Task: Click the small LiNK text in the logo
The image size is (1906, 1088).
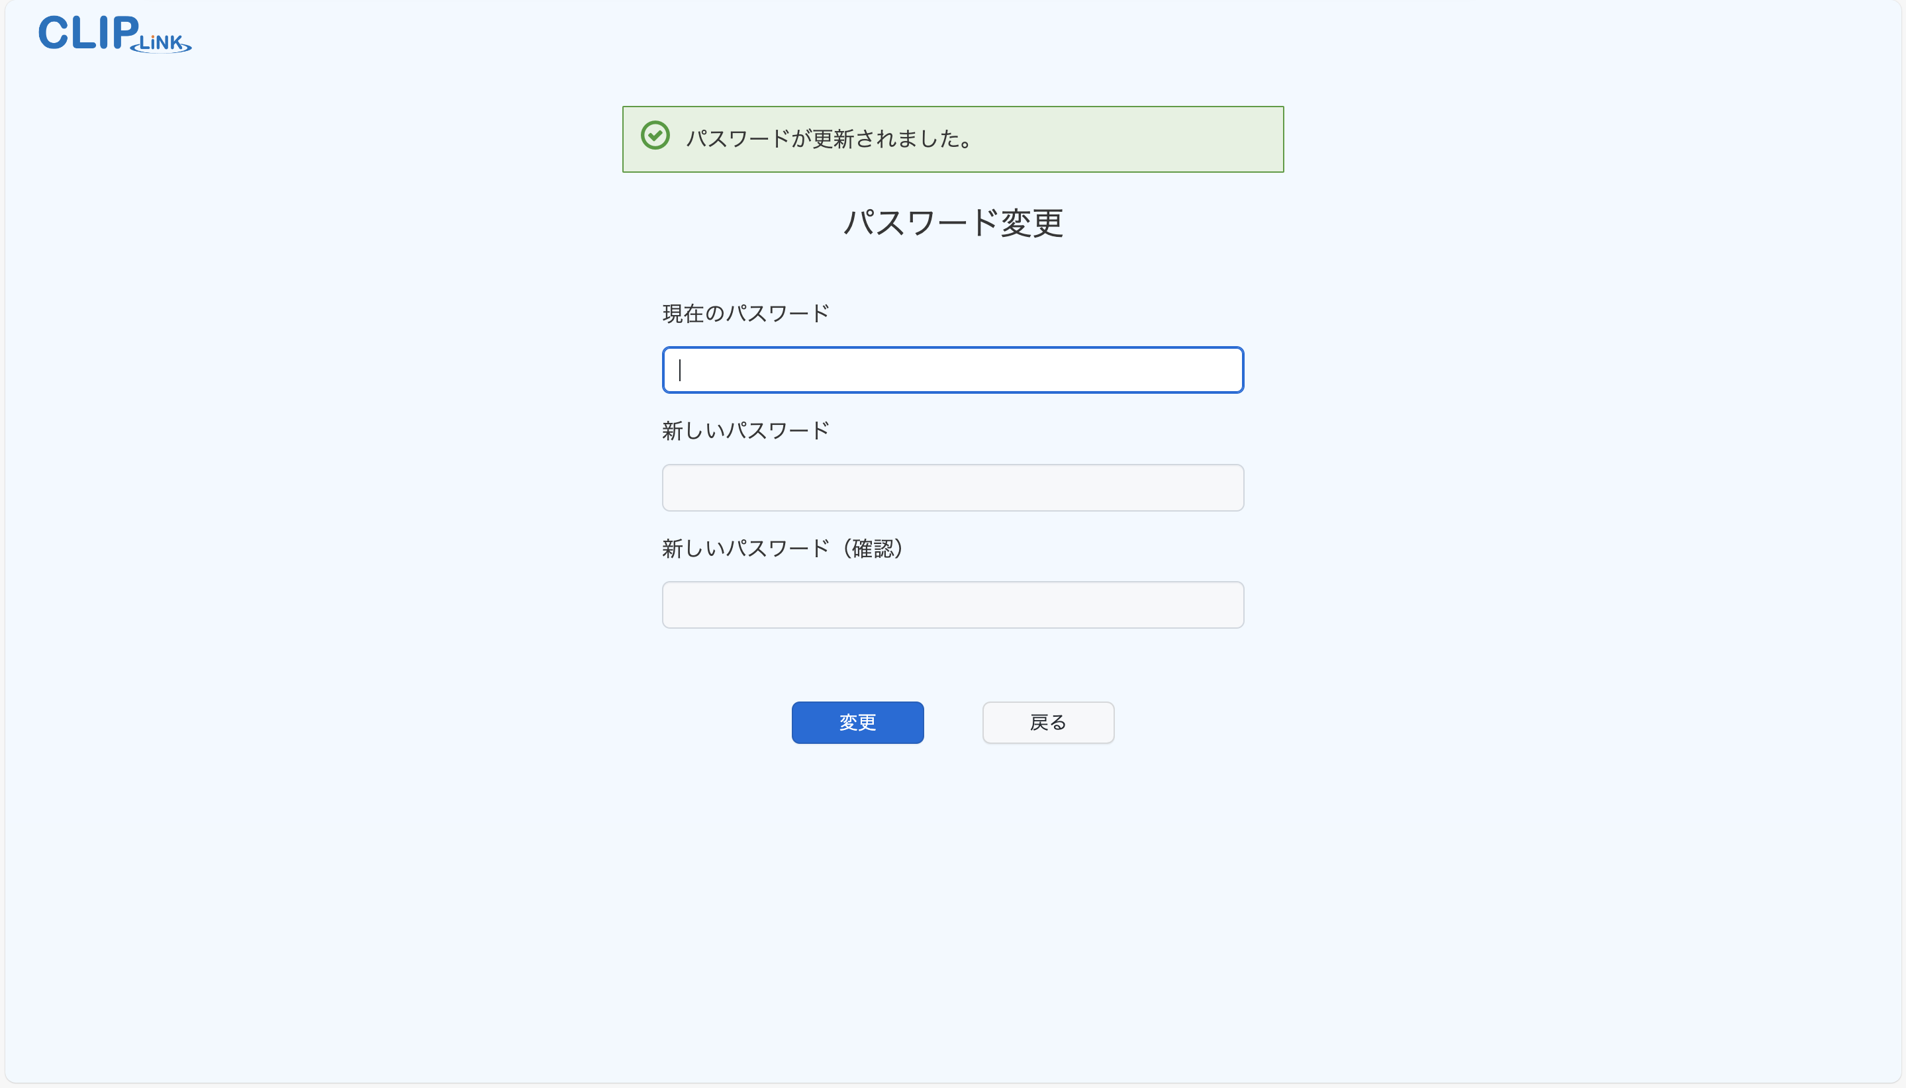Action: point(162,43)
